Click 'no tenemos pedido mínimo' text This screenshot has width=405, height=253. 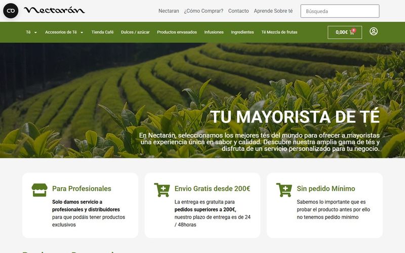point(328,217)
